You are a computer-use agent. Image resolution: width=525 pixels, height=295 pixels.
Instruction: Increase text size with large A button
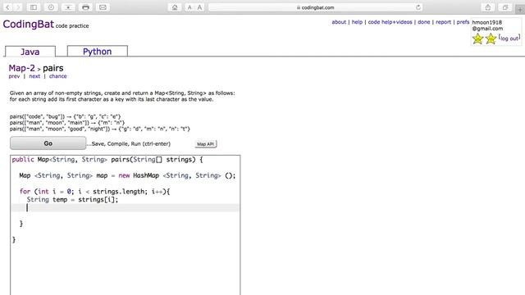click(x=199, y=7)
